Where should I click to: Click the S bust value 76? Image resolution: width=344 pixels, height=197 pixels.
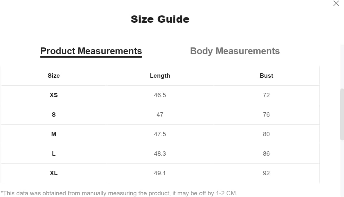266,114
